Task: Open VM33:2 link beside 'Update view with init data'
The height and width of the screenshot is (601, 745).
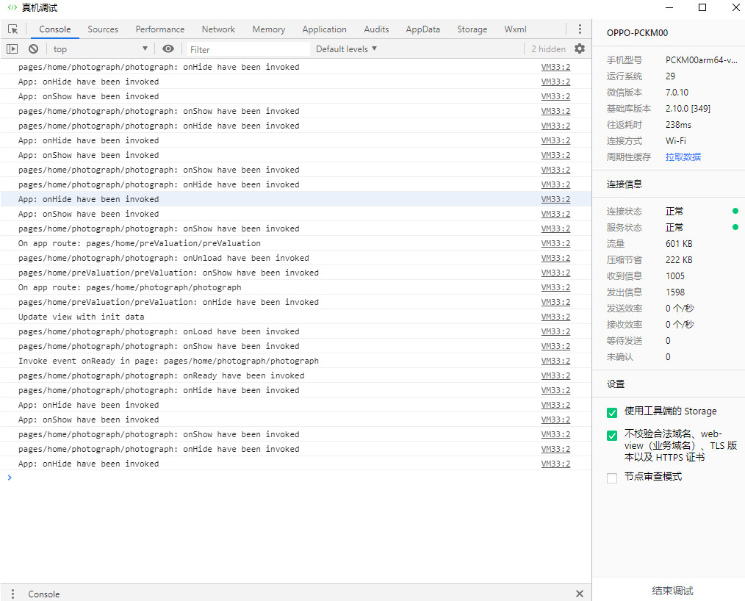Action: pyautogui.click(x=555, y=317)
